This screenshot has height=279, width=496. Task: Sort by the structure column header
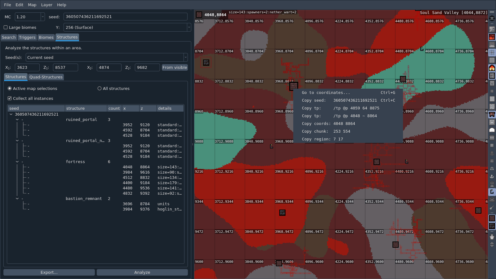[86, 108]
